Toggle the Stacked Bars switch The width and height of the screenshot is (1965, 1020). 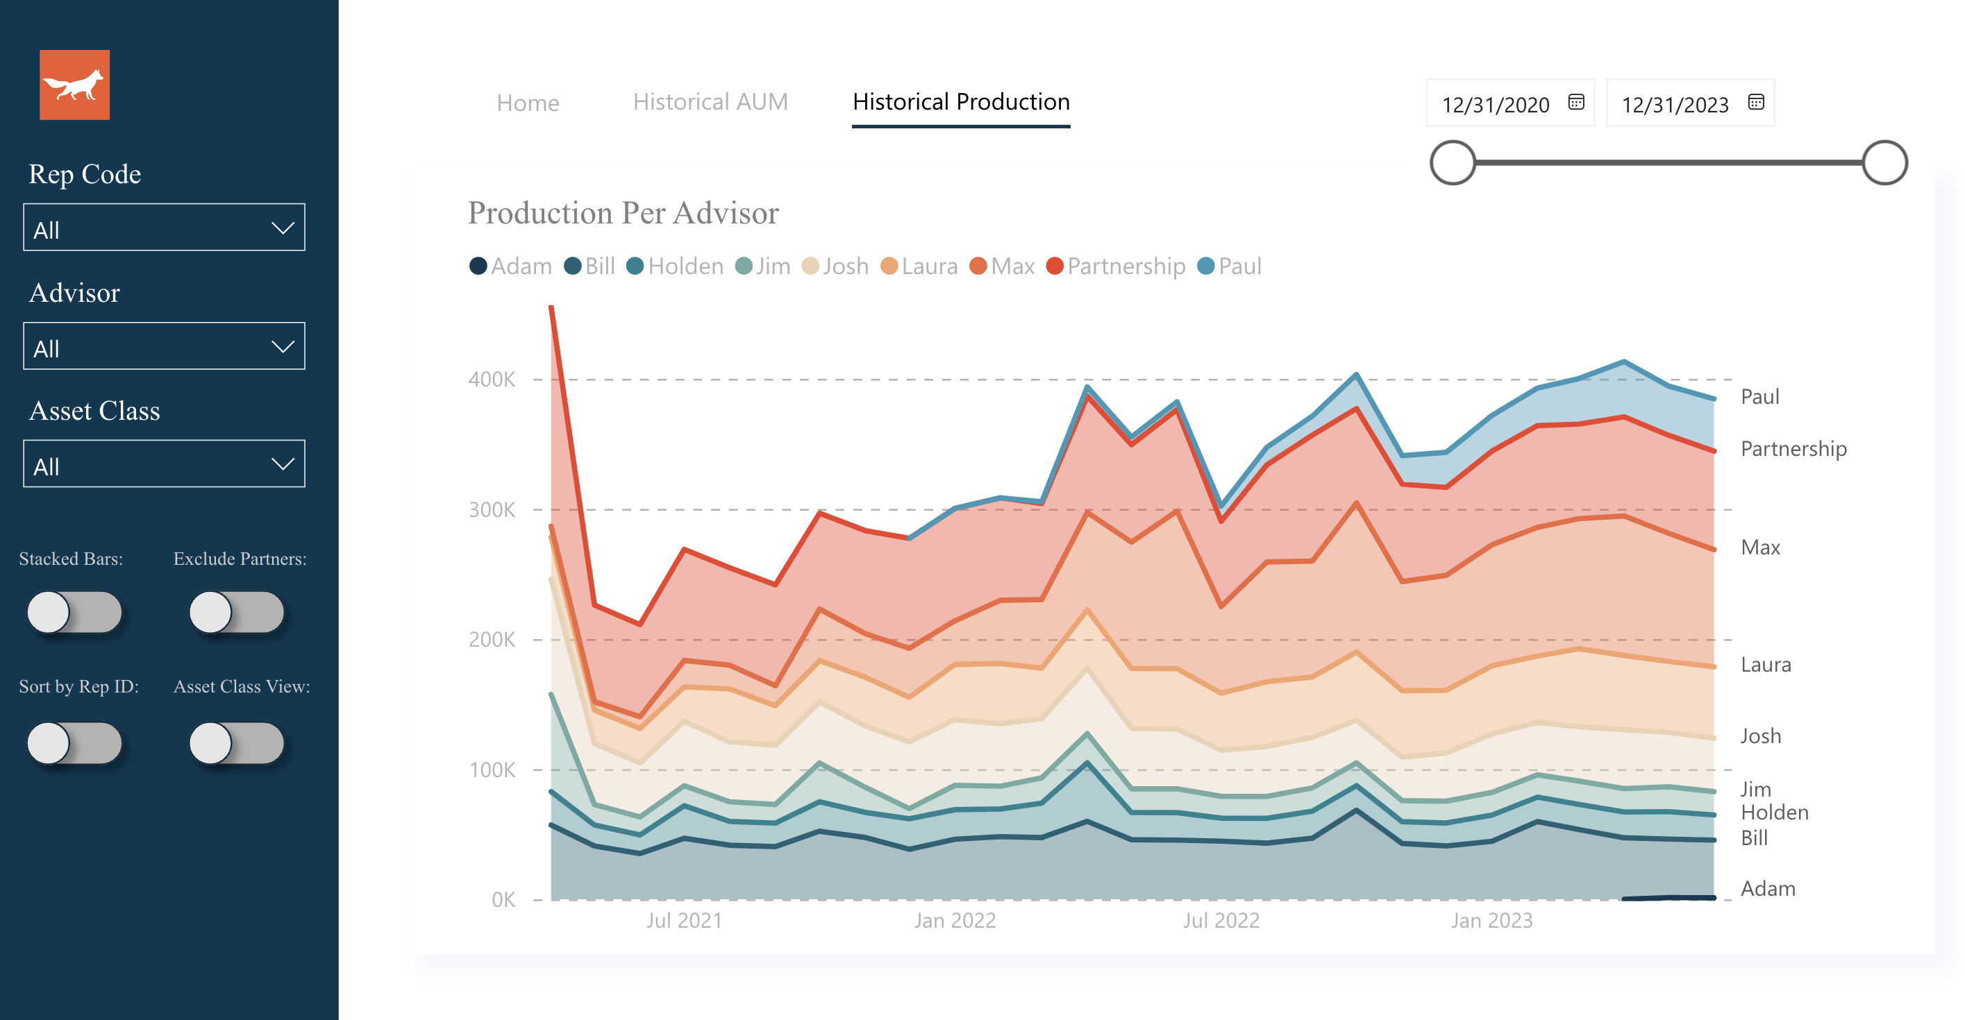click(74, 612)
